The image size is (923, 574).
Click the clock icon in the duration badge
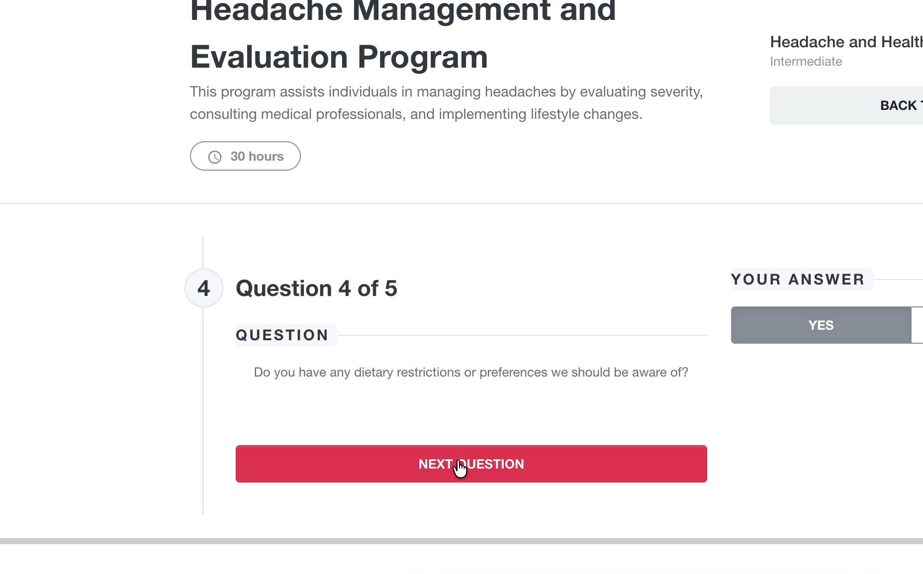pos(214,156)
